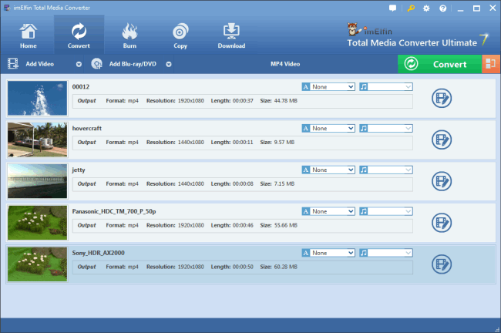Open subtitle dropdown for 00012
The image size is (501, 333).
point(328,86)
